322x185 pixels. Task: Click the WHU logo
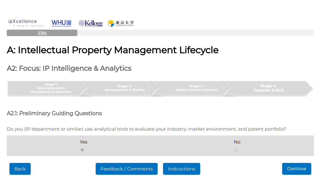pos(61,23)
